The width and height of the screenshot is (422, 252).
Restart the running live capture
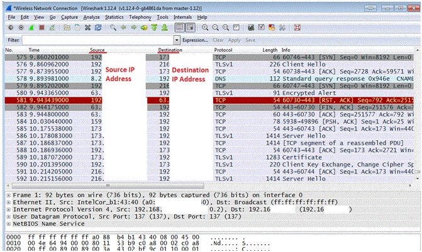pos(52,28)
